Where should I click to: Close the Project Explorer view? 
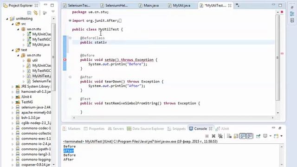point(36,6)
